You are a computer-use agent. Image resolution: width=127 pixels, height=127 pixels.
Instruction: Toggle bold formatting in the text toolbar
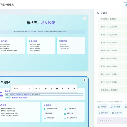(x=46, y=88)
